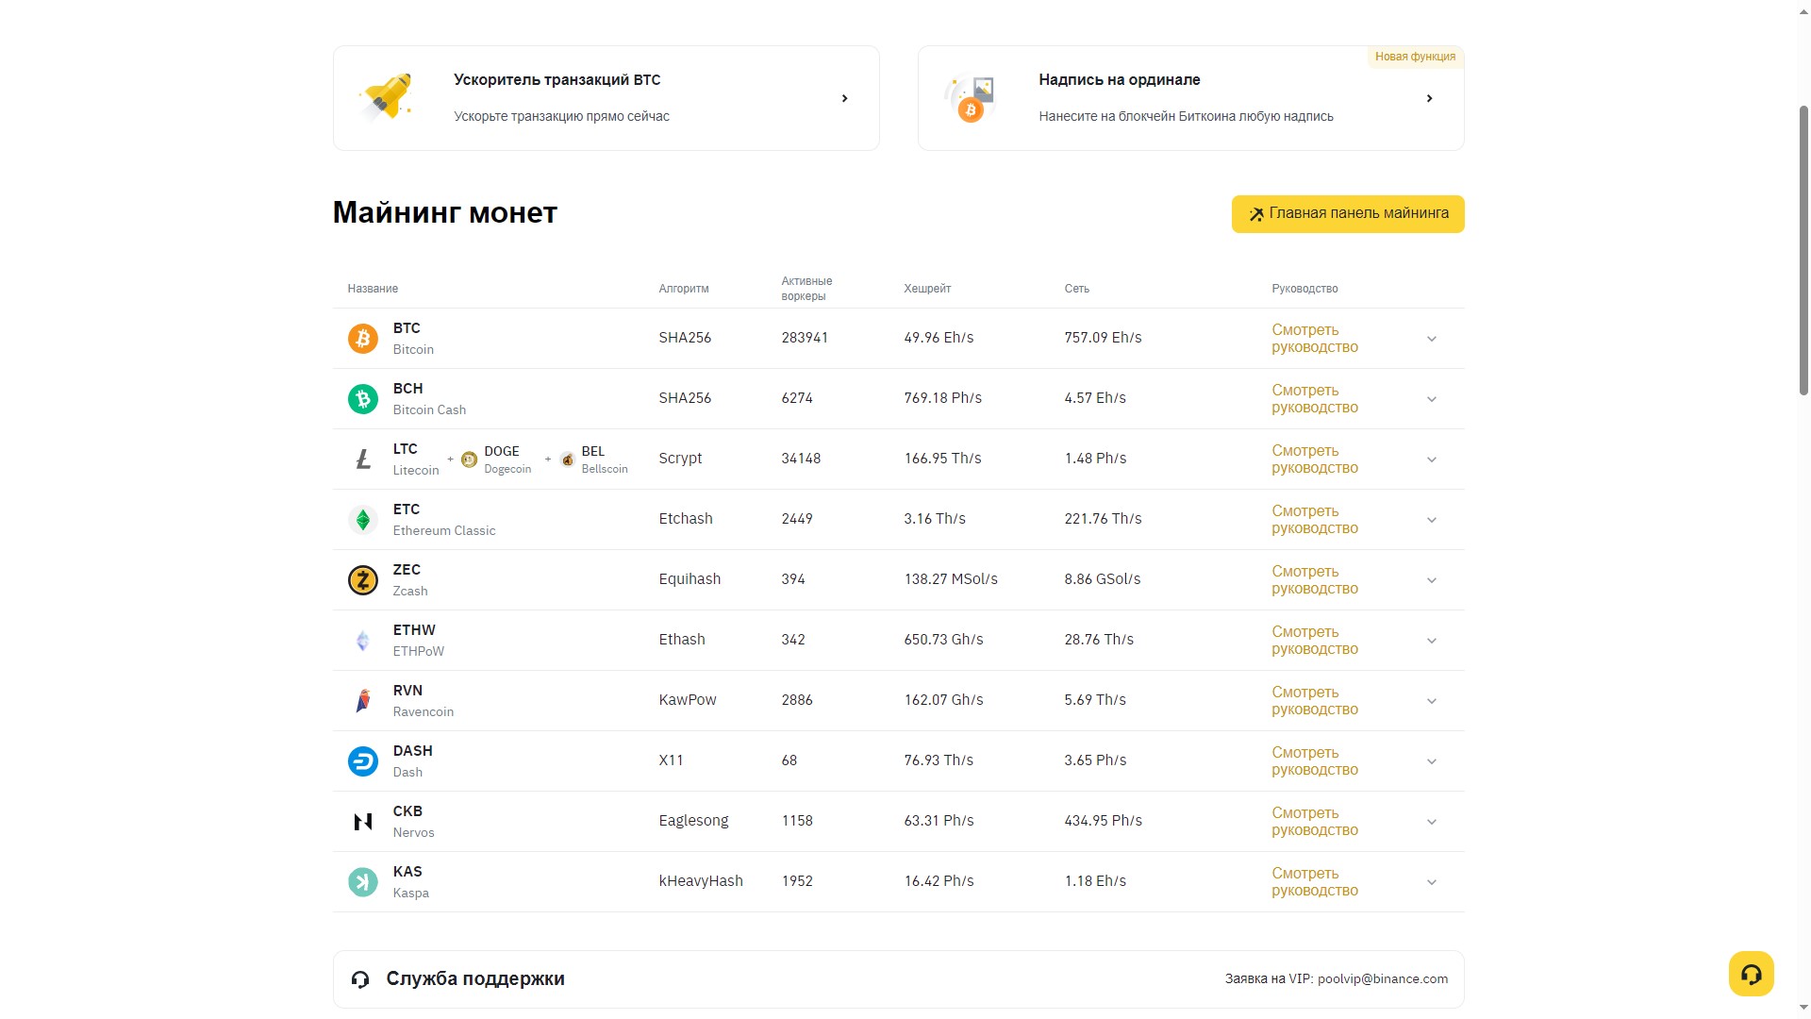
Task: Click the ETHPoW ETHW coin icon
Action: coord(363,640)
